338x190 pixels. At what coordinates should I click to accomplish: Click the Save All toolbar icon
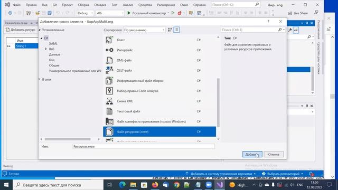(50, 13)
